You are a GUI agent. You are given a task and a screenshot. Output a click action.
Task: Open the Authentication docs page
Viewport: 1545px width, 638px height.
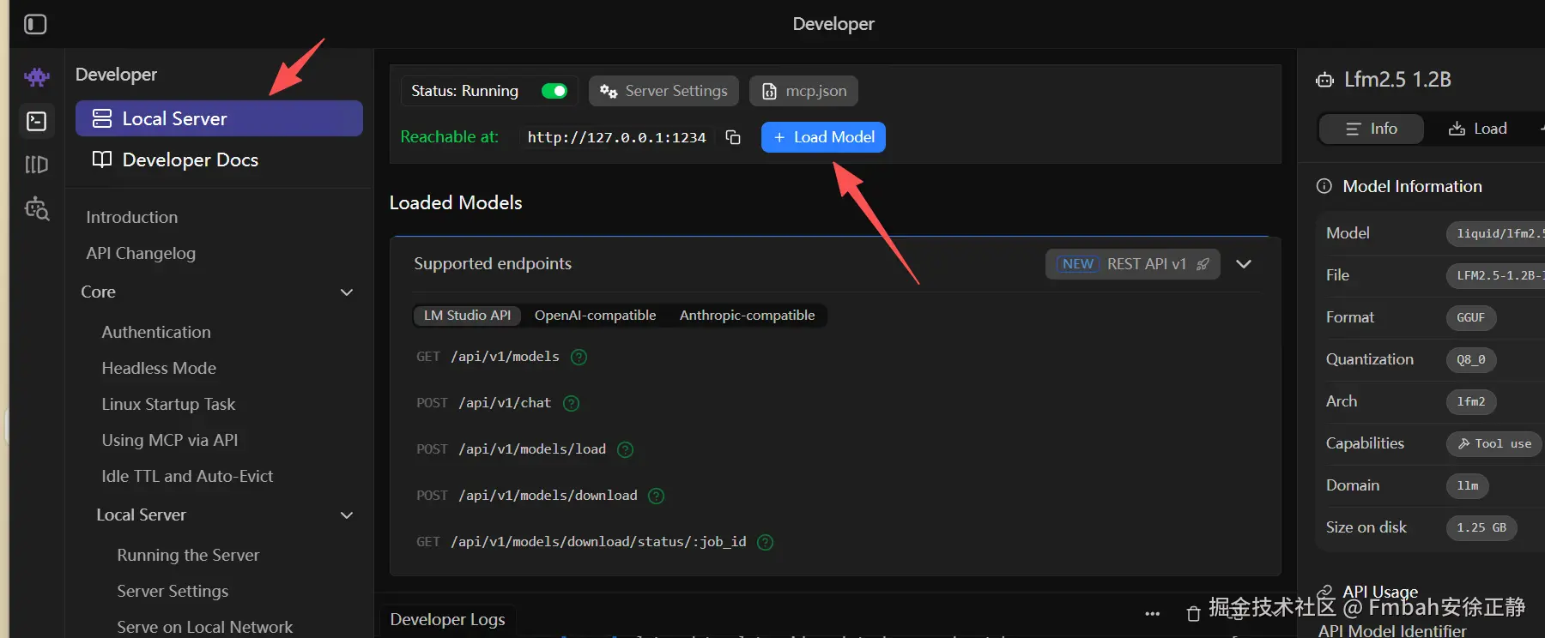pyautogui.click(x=156, y=332)
